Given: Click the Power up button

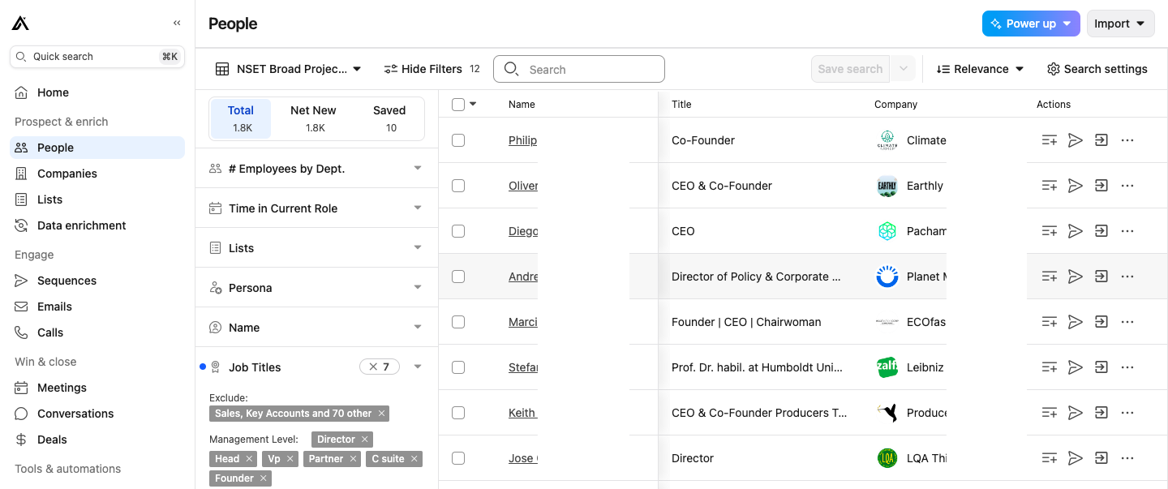Looking at the screenshot, I should (1030, 24).
